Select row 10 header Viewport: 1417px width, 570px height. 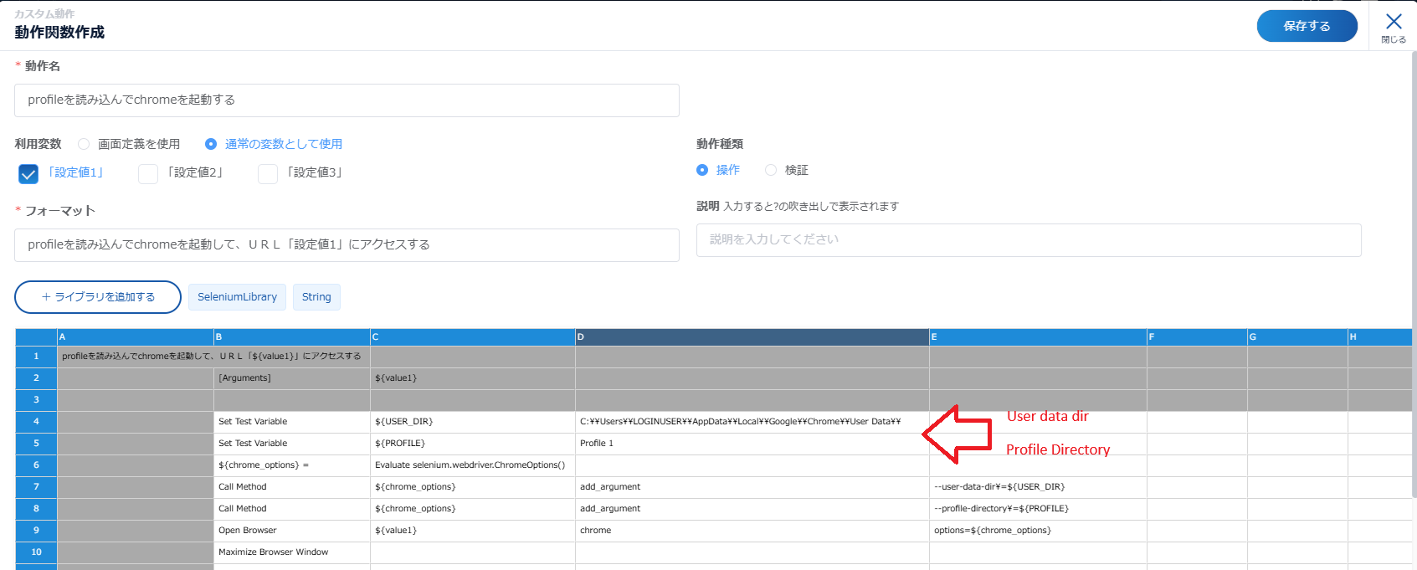pyautogui.click(x=36, y=552)
